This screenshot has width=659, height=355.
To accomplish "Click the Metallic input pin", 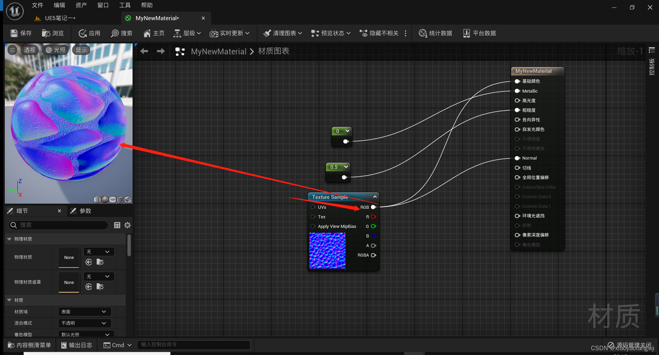I will 517,91.
